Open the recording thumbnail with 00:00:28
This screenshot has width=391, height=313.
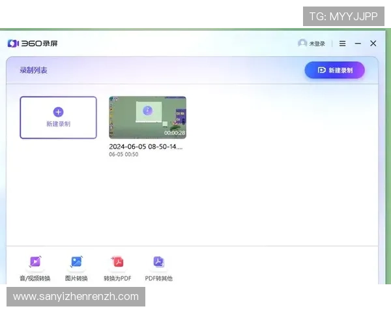[x=148, y=117]
